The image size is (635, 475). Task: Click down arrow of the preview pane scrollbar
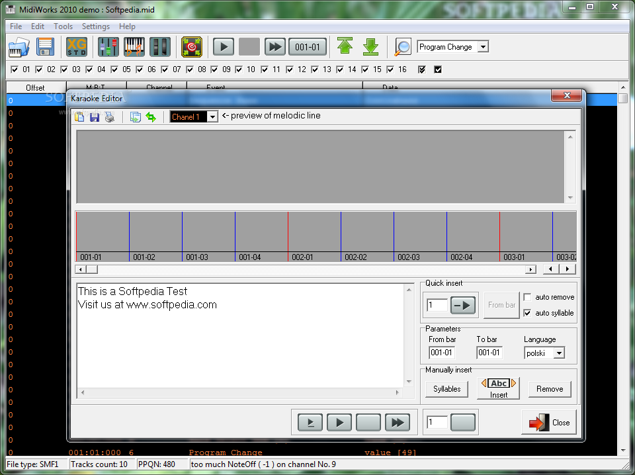coord(570,198)
